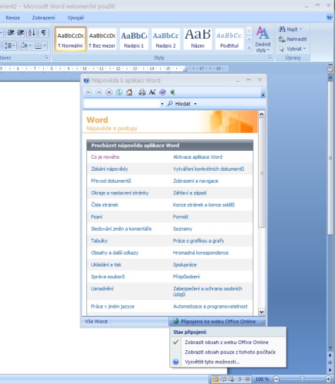Viewport: 335px width, 384px height.
Task: Switch to Print Layout view icon
Action: (x=215, y=380)
